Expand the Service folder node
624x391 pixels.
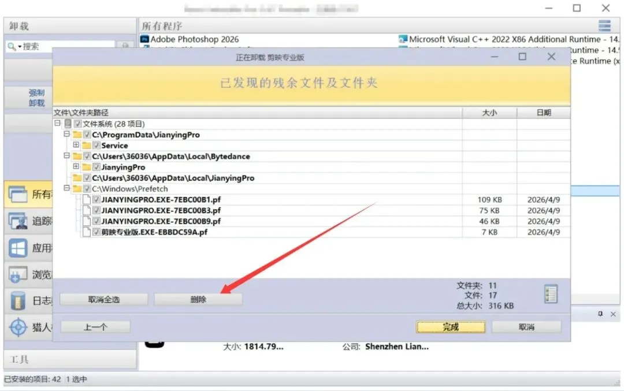(76, 145)
